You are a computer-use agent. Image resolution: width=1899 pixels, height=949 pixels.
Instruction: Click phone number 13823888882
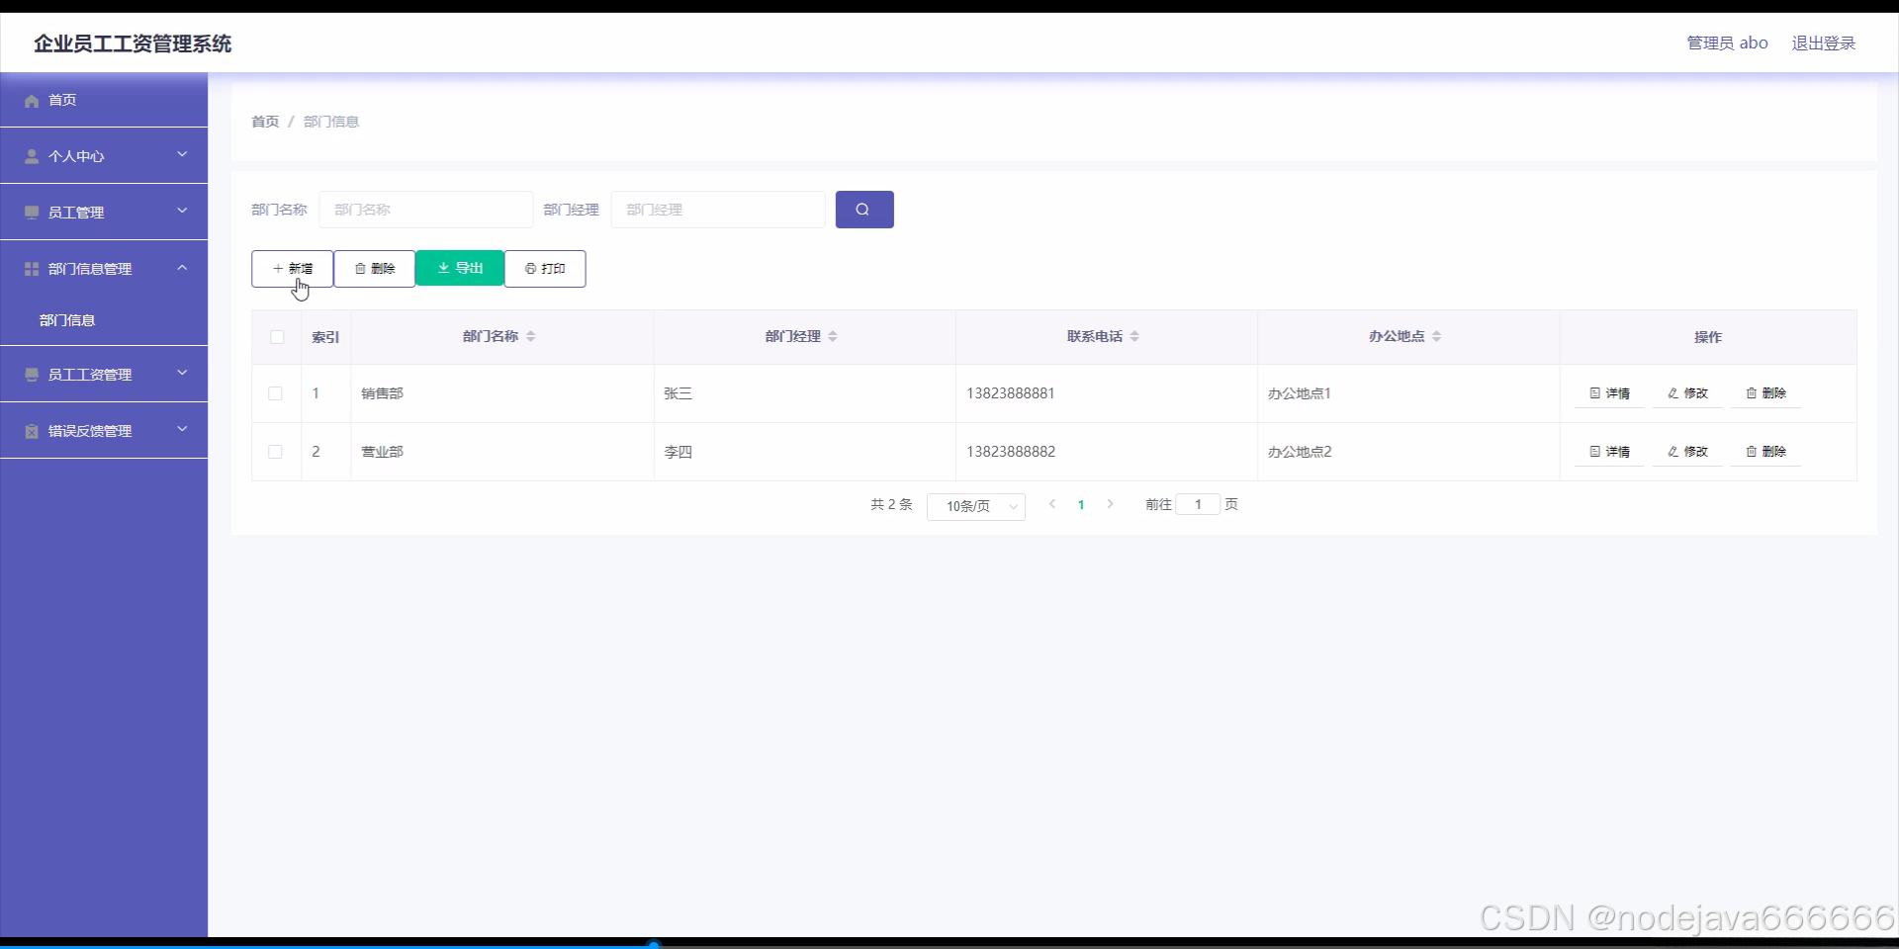pos(1011,452)
